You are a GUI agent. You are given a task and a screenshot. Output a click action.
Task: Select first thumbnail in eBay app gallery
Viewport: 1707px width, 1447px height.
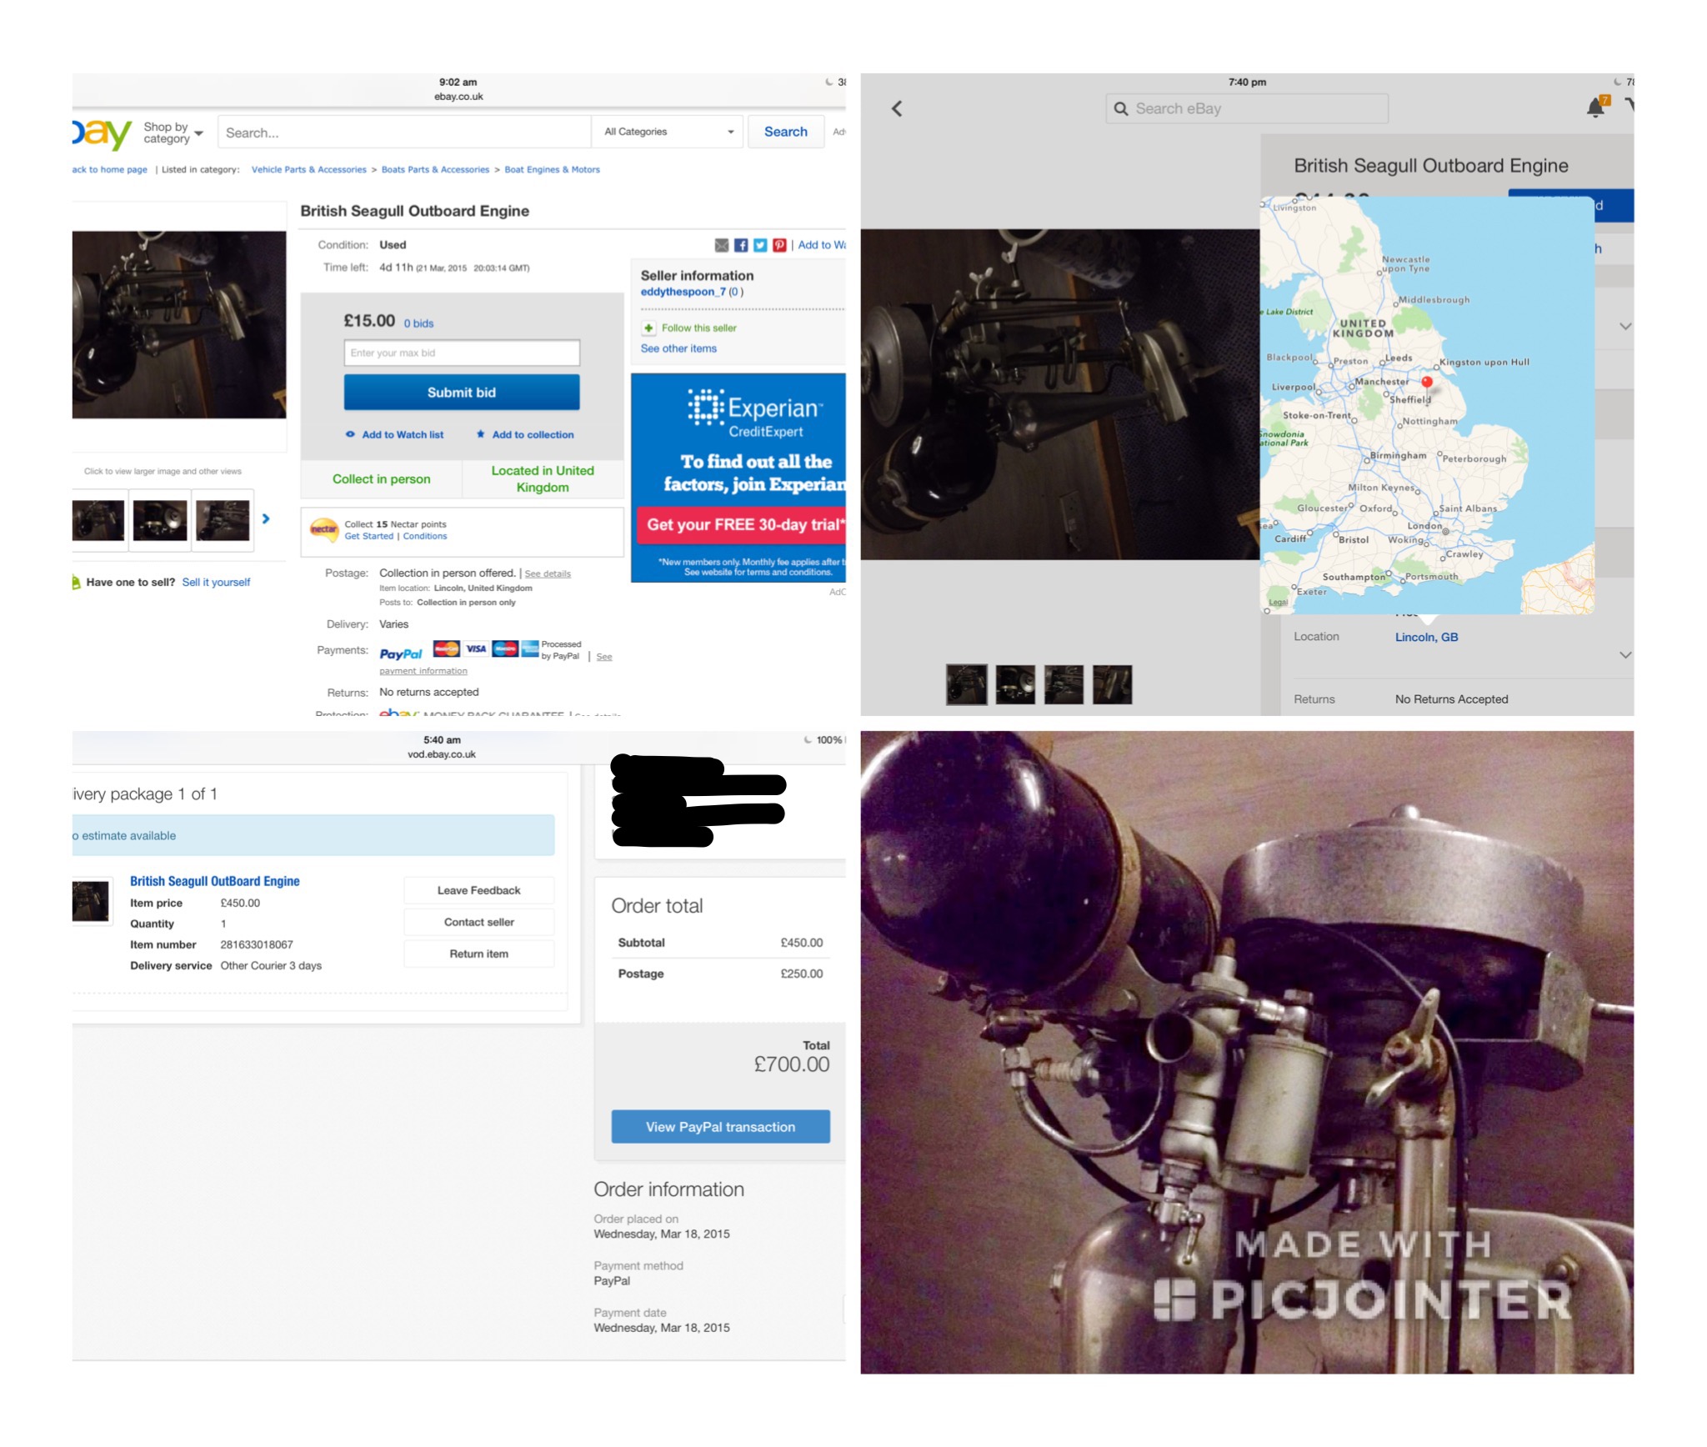(x=967, y=684)
